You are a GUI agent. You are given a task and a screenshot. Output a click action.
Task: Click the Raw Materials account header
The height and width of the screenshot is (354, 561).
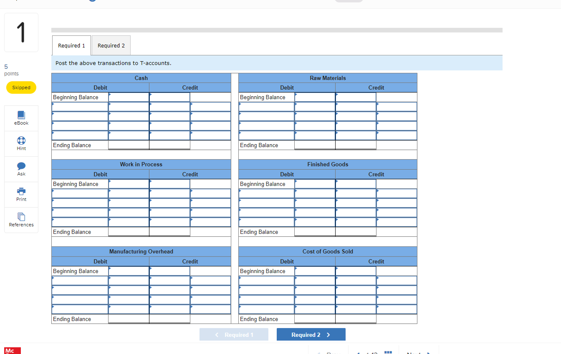(x=328, y=78)
